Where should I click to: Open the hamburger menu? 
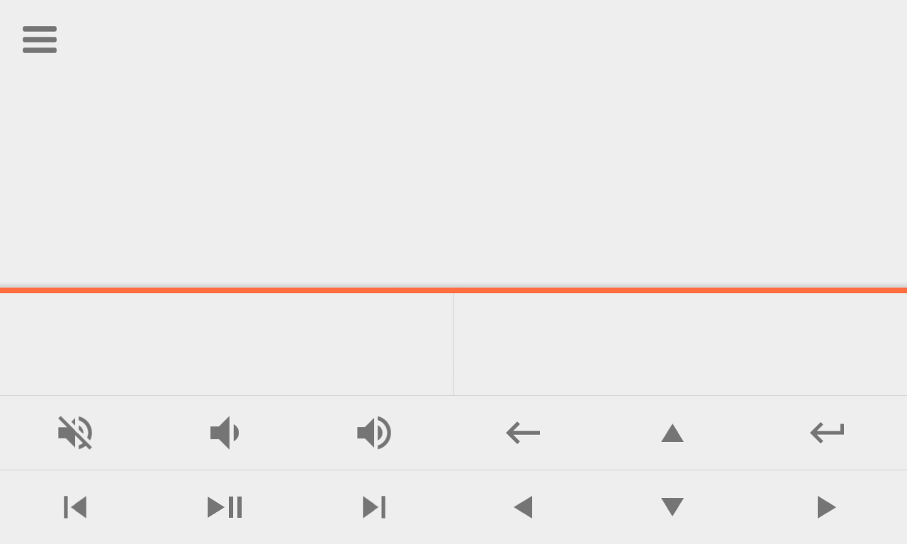[x=40, y=40]
